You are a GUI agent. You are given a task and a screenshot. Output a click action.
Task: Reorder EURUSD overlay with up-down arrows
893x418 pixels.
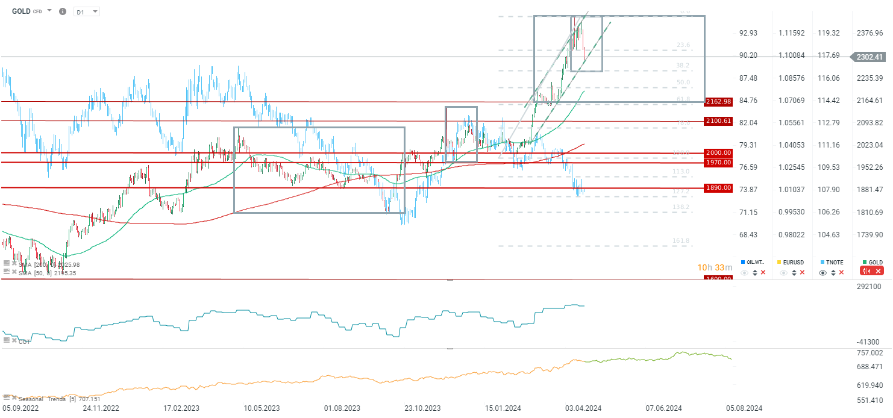(794, 273)
